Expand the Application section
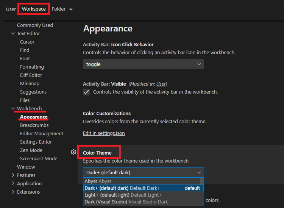The height and width of the screenshot is (208, 284). (13, 184)
